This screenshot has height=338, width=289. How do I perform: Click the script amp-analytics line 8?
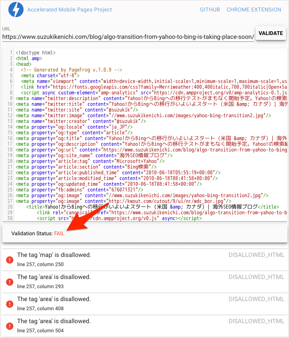[x=154, y=93]
